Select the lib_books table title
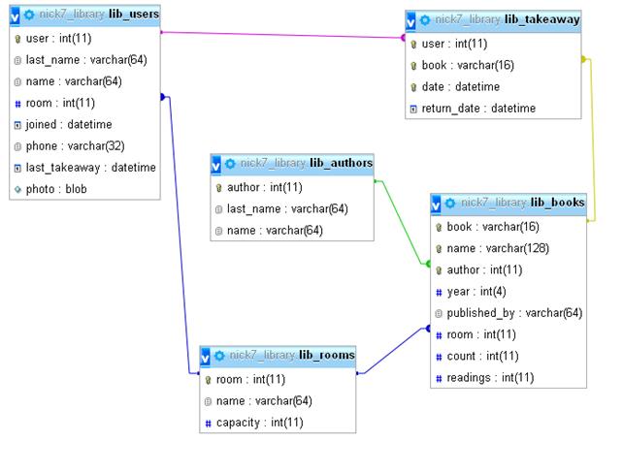Image resolution: width=623 pixels, height=473 pixels. (x=557, y=203)
